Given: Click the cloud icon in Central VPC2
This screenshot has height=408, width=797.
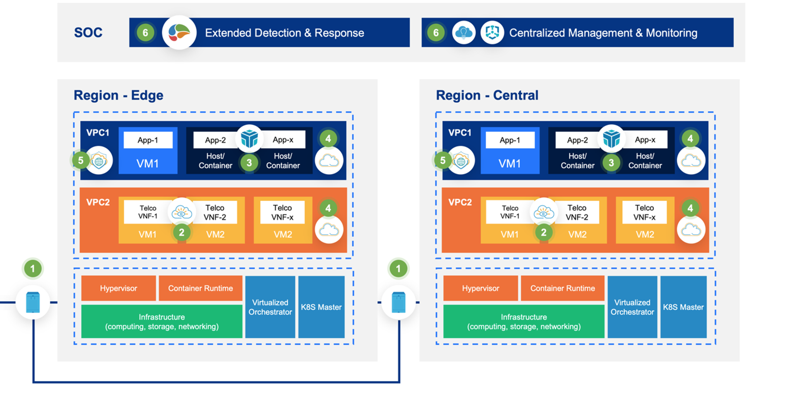Looking at the screenshot, I should tap(691, 230).
